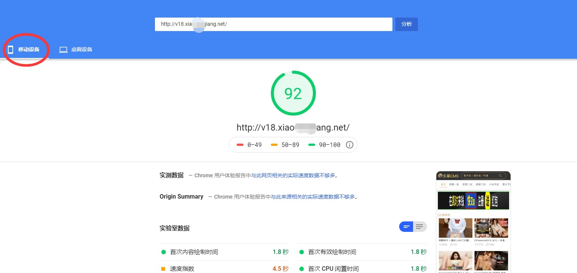The width and height of the screenshot is (577, 273).
Task: Click the orange square indicator beside 速度指数
Action: coord(164,269)
